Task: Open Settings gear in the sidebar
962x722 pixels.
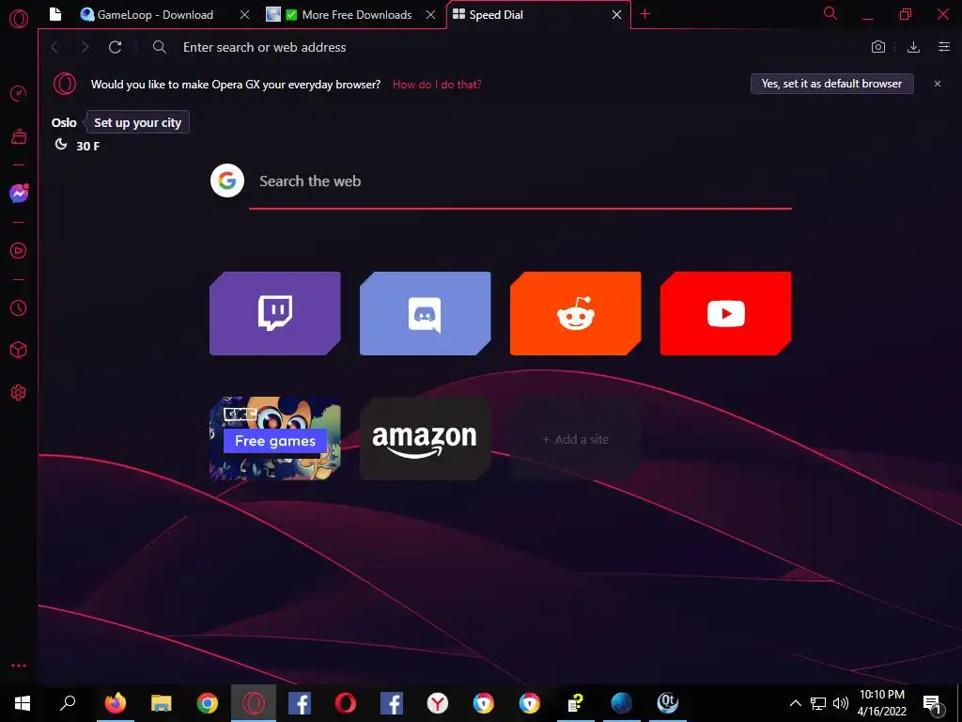Action: (19, 392)
